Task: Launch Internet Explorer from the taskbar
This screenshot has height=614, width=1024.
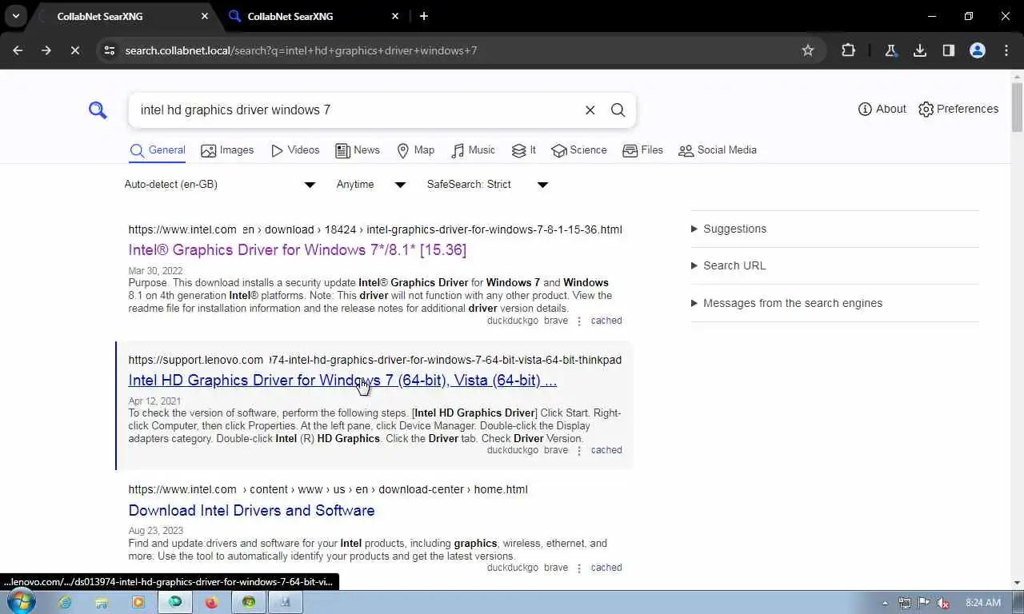Action: [64, 603]
